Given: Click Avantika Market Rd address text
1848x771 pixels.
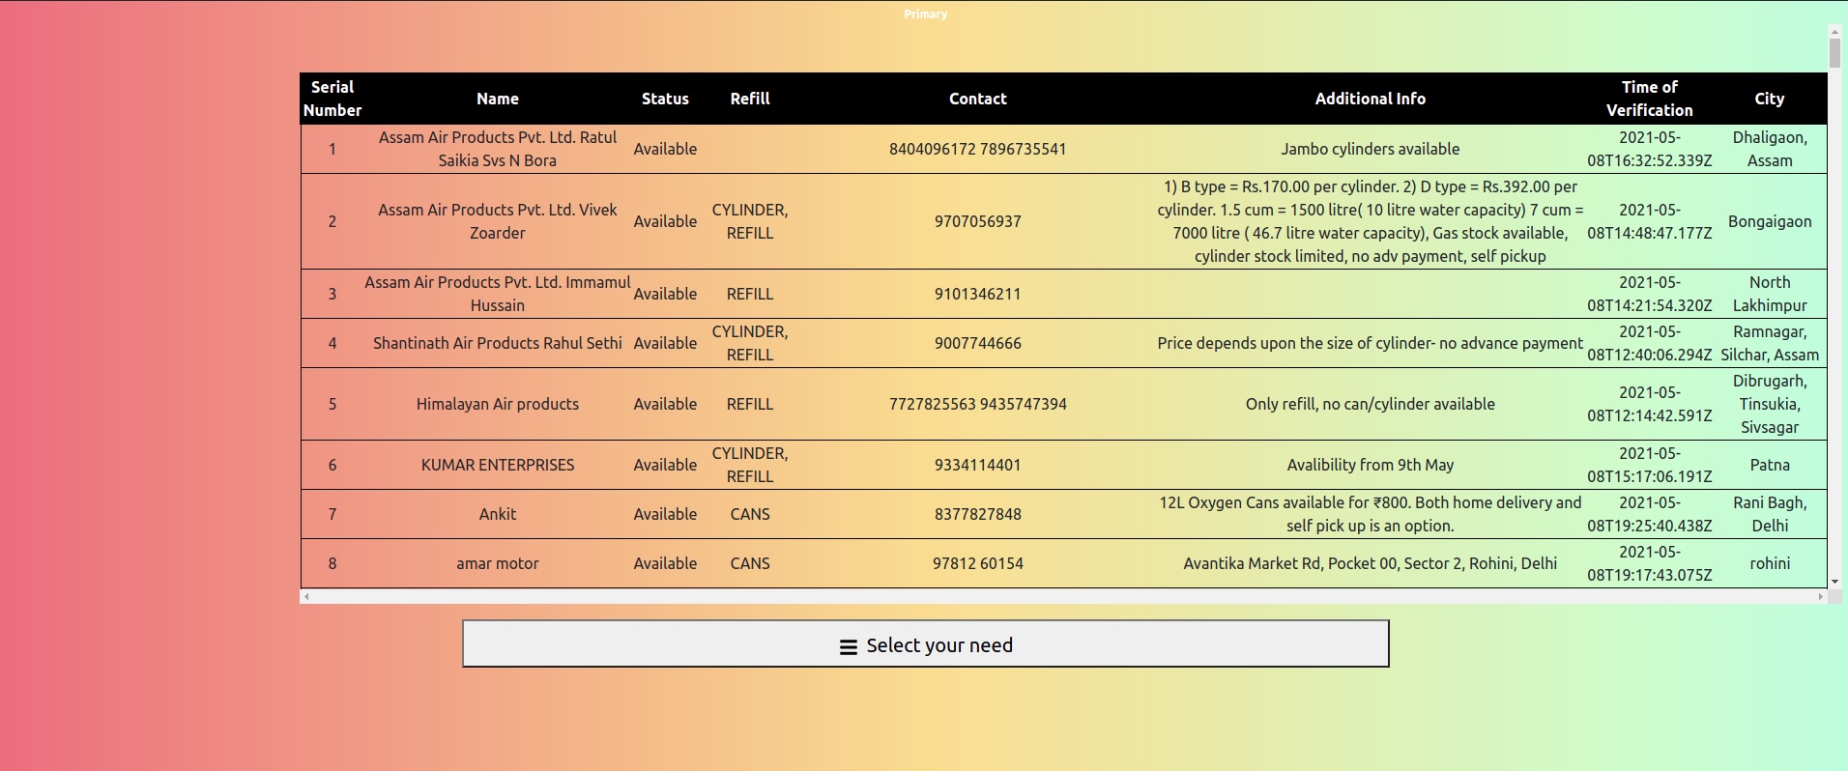Looking at the screenshot, I should tap(1370, 563).
